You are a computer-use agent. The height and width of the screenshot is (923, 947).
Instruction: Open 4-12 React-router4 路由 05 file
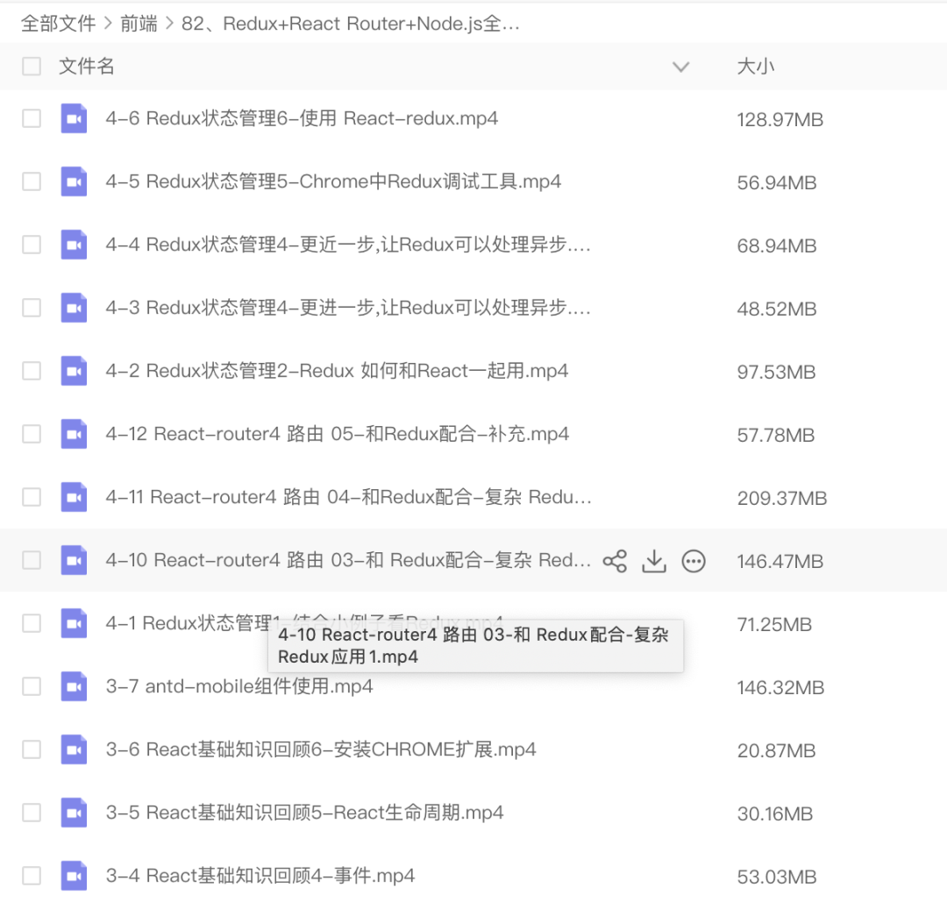(x=337, y=434)
